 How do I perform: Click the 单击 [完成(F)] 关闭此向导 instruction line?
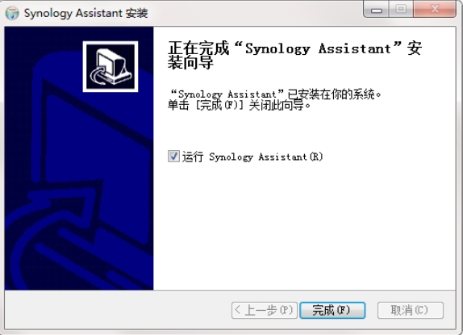point(240,105)
